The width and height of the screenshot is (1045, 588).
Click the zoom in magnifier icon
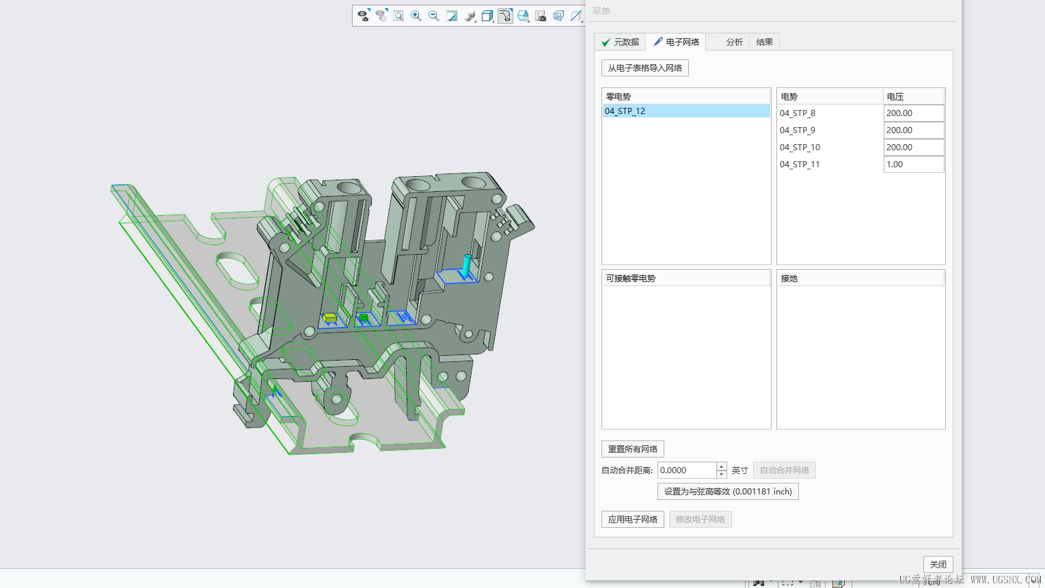click(x=416, y=16)
